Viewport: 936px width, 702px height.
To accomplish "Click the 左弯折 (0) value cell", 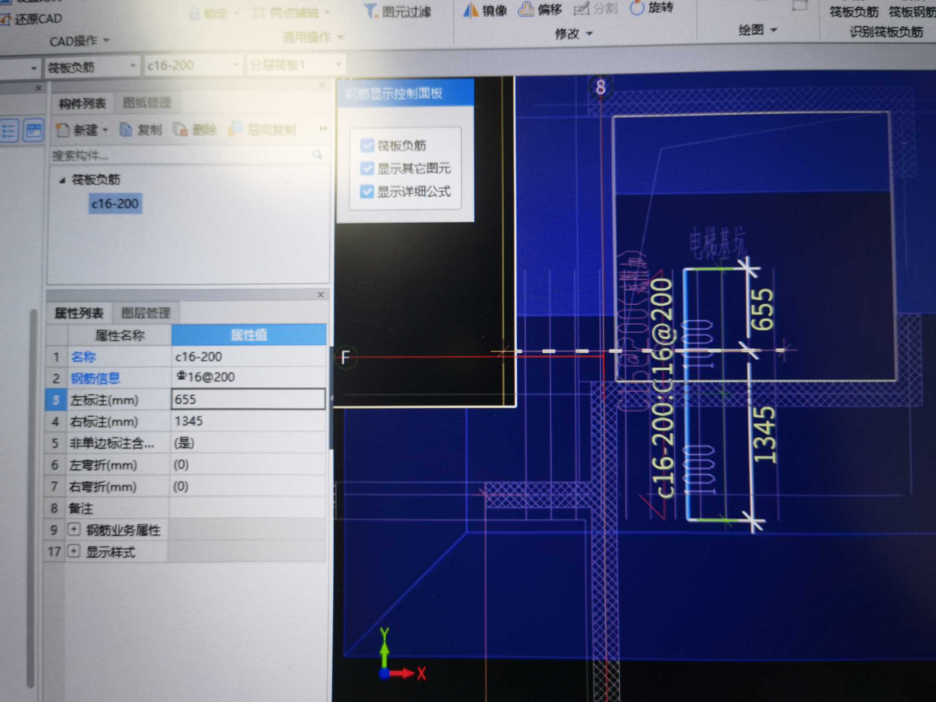I will 248,465.
